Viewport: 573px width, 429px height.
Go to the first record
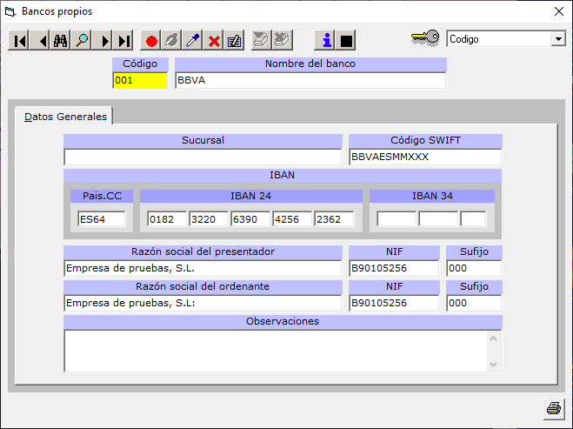tap(19, 41)
